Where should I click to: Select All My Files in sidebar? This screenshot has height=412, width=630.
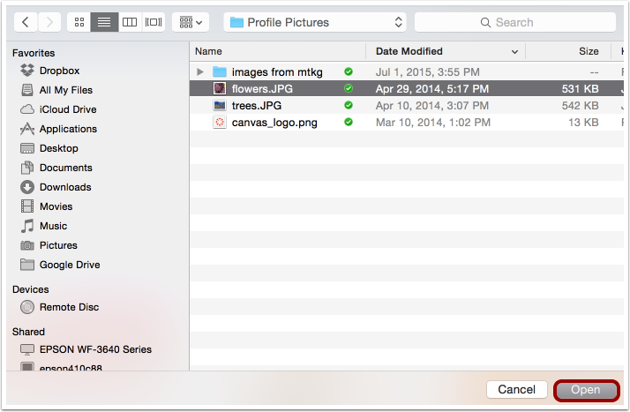pos(66,90)
